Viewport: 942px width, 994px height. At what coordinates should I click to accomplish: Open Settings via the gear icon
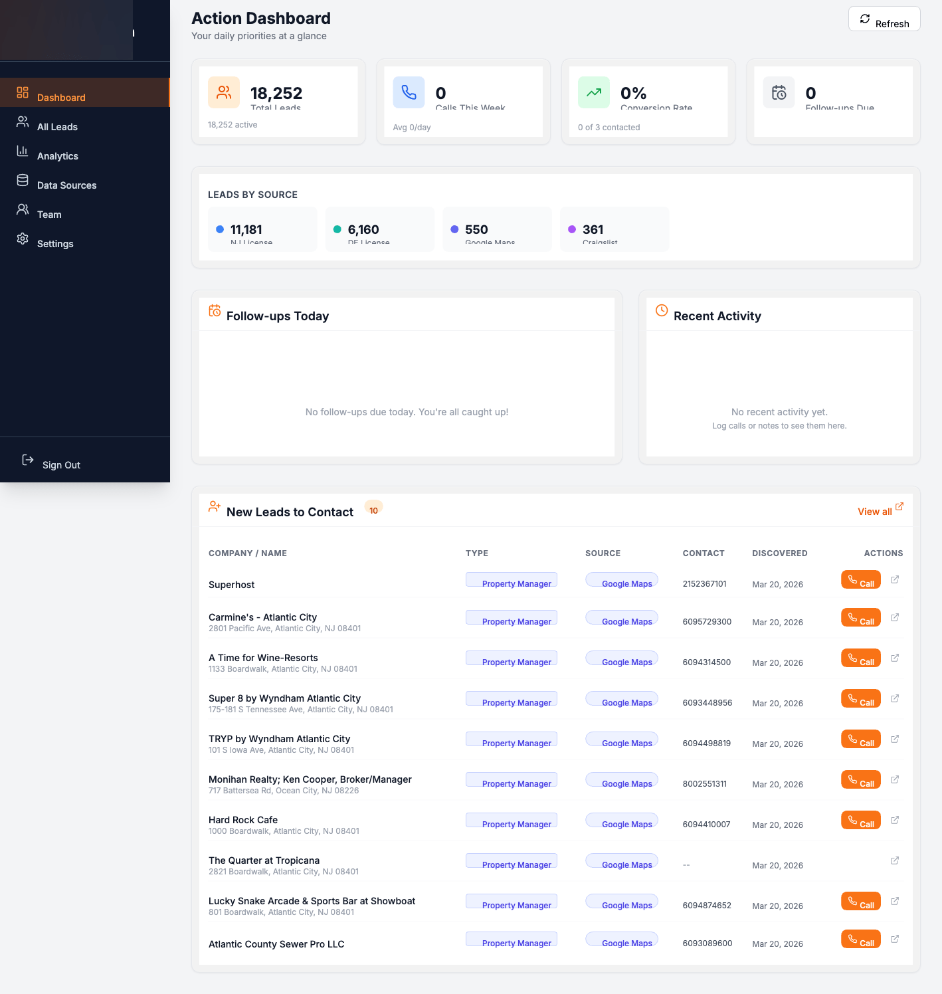pos(23,243)
